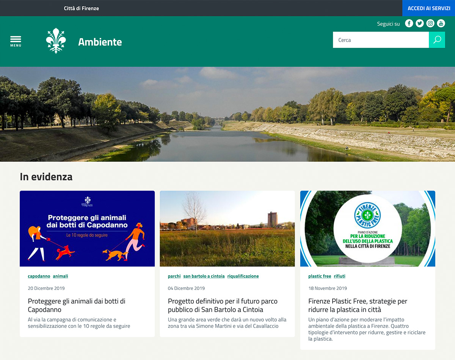
Task: Open the animali tag
Action: 61,276
